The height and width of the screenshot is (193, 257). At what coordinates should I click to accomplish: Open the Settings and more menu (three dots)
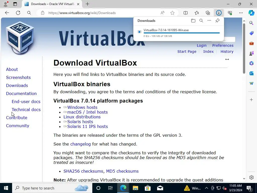click(x=241, y=13)
